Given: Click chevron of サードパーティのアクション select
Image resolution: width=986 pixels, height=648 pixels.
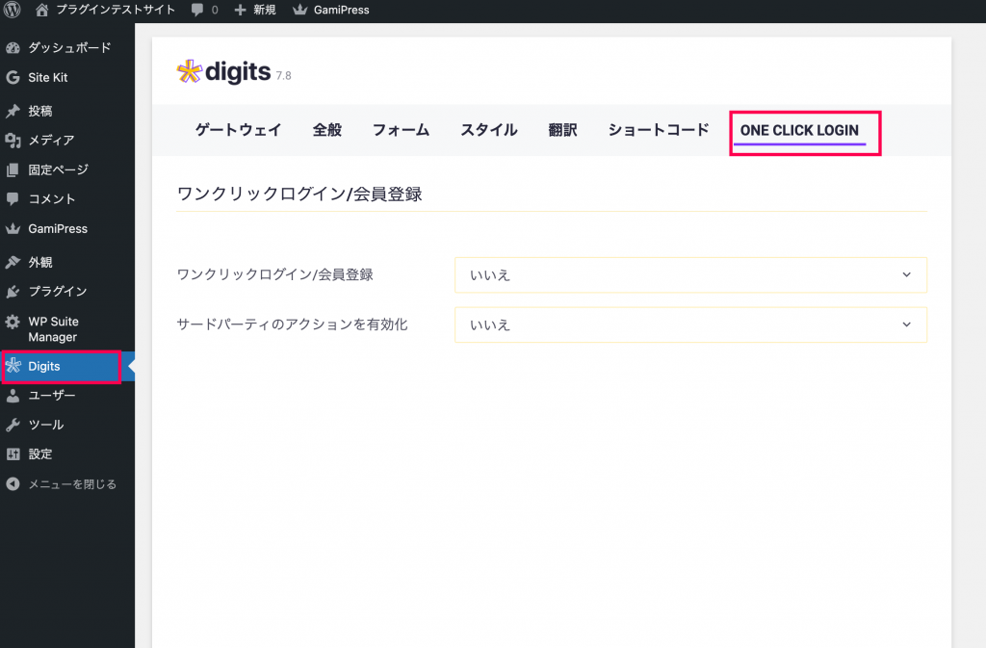Looking at the screenshot, I should pyautogui.click(x=906, y=324).
